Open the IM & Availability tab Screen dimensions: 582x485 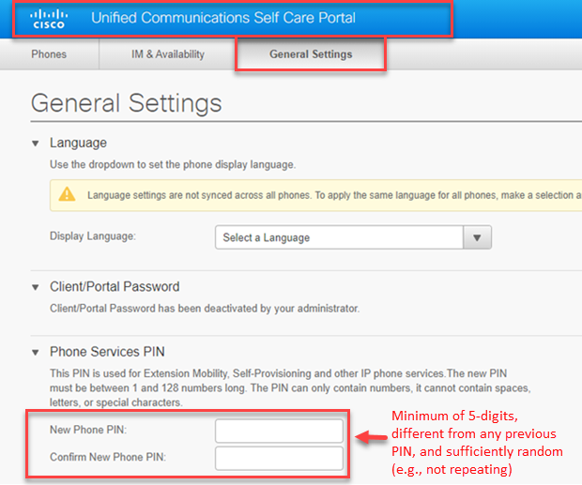(168, 54)
